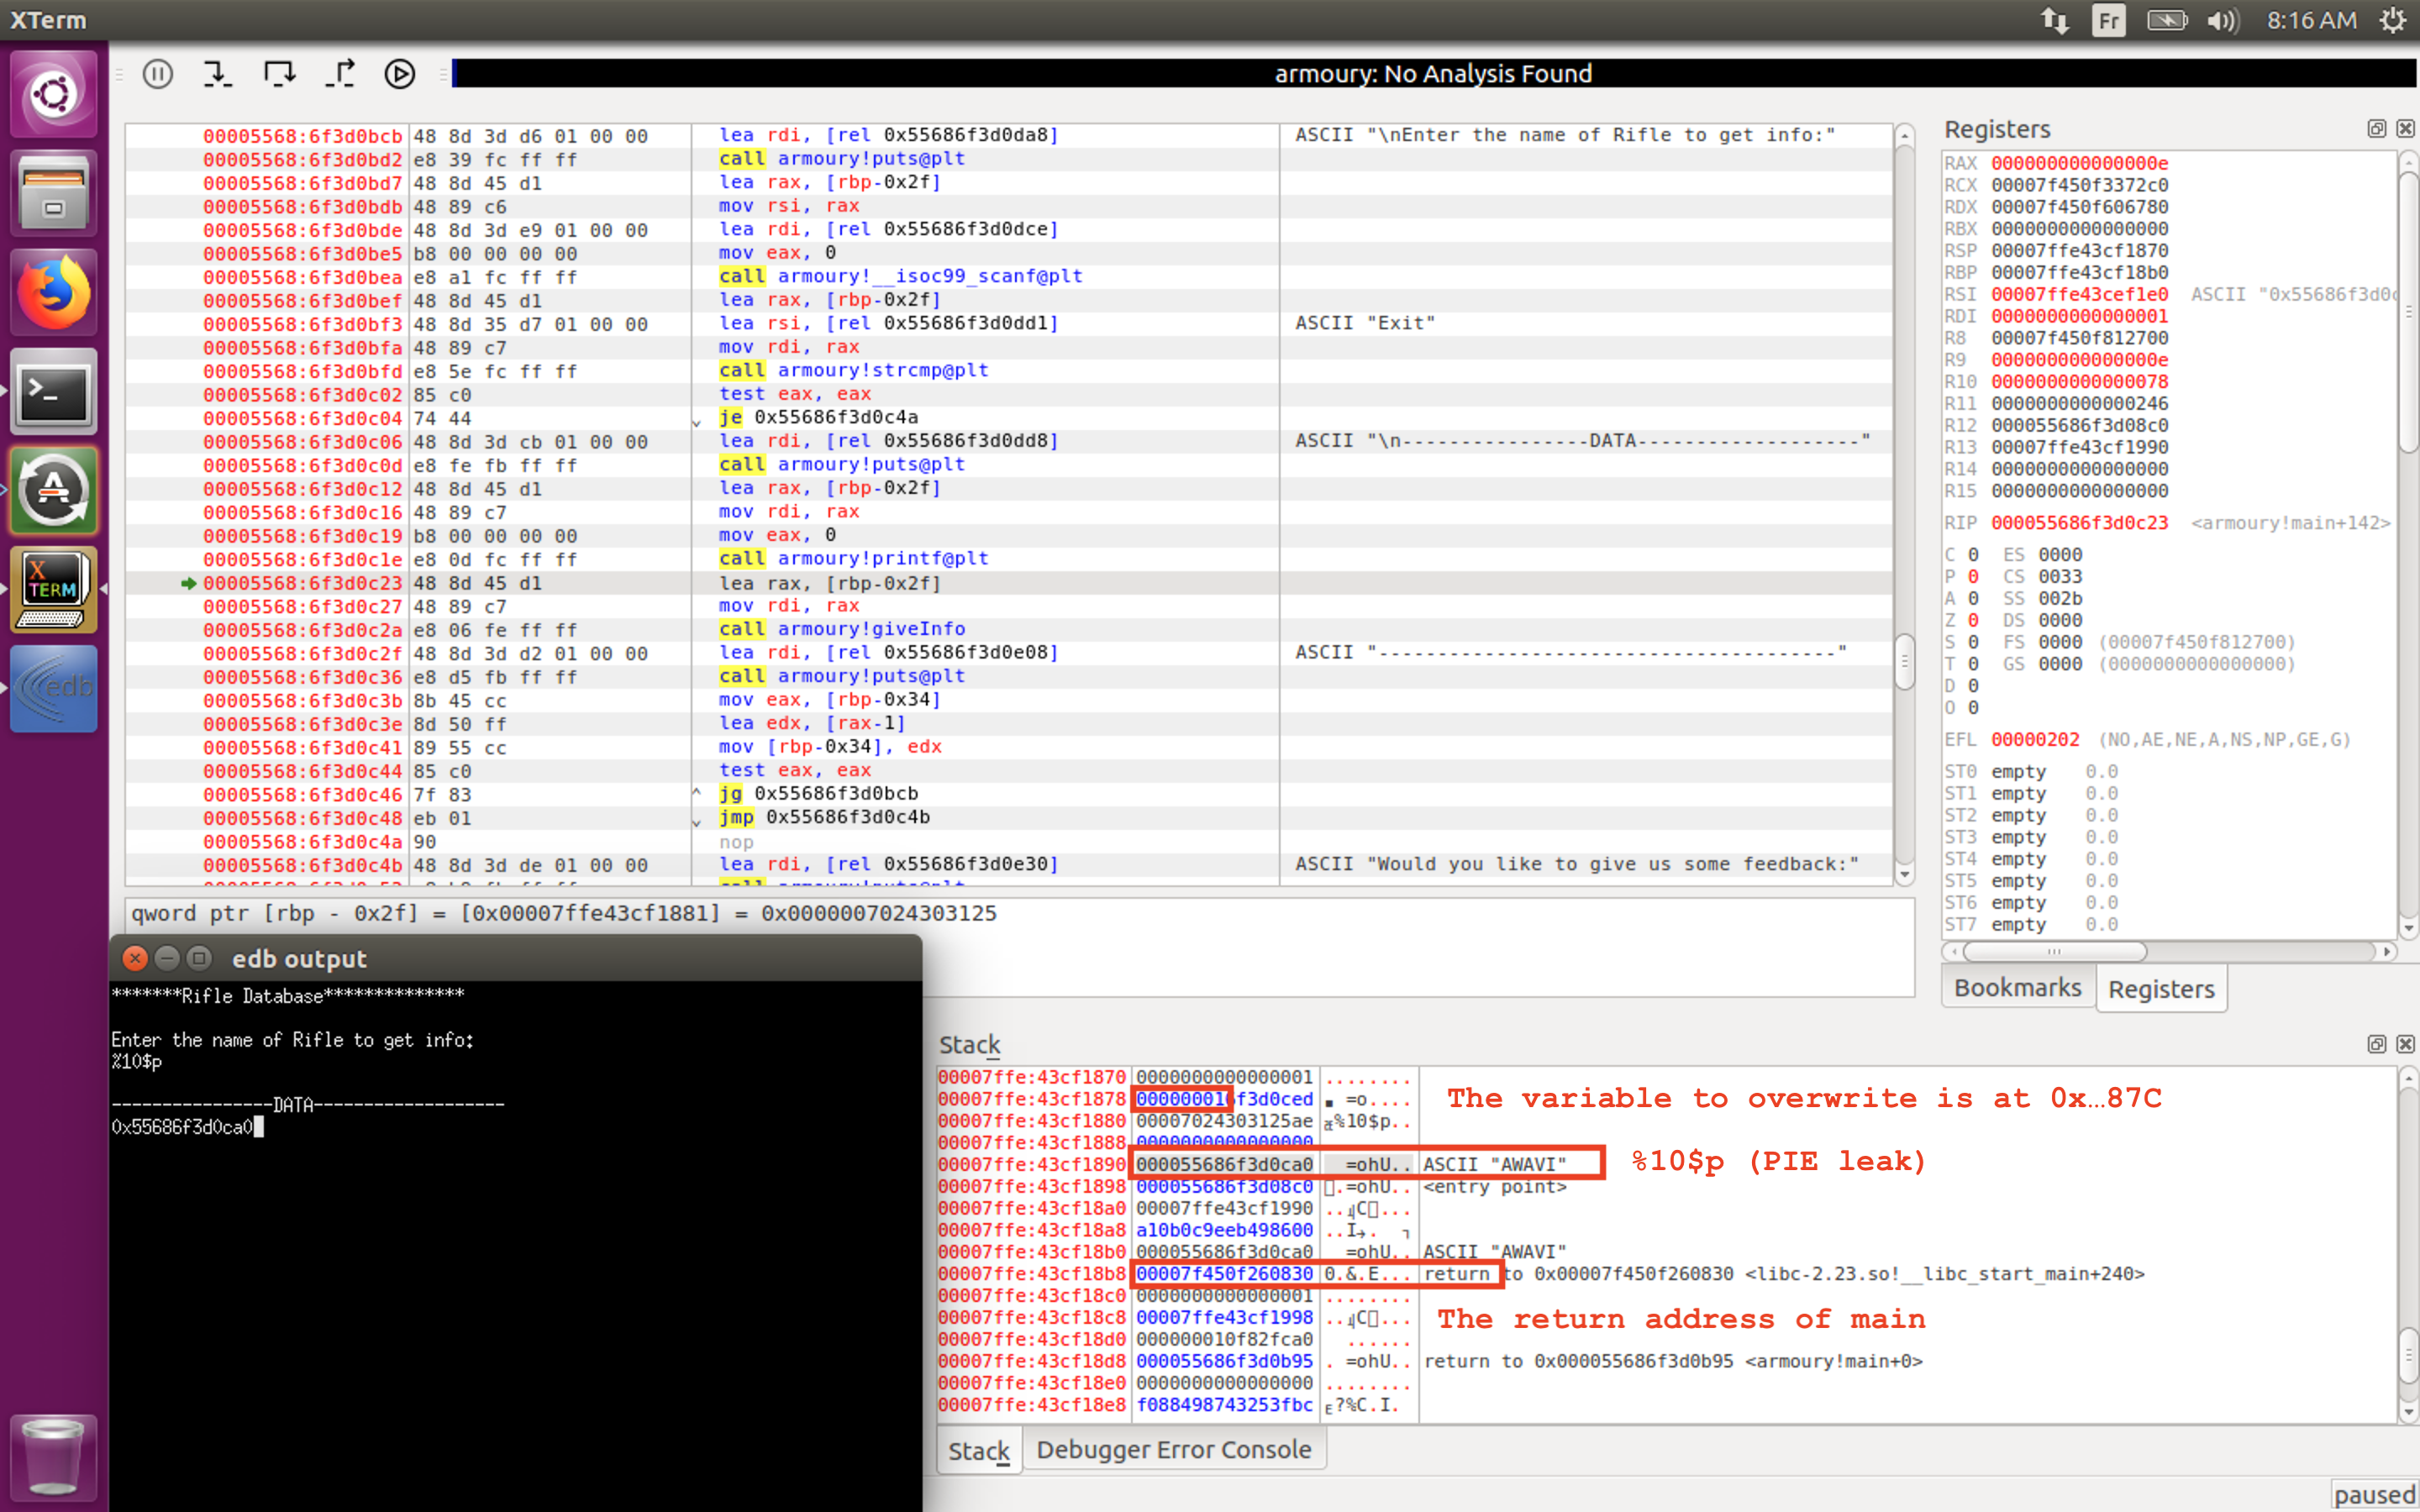Close the edb output window
The image size is (2420, 1512).
(134, 958)
